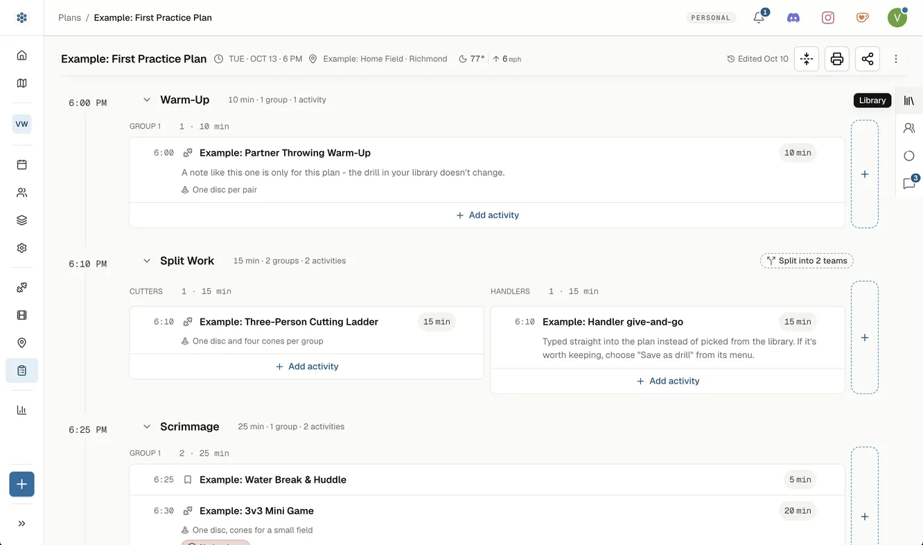The width and height of the screenshot is (923, 545).
Task: Click the 5 min duration on Water Break
Action: (x=800, y=480)
